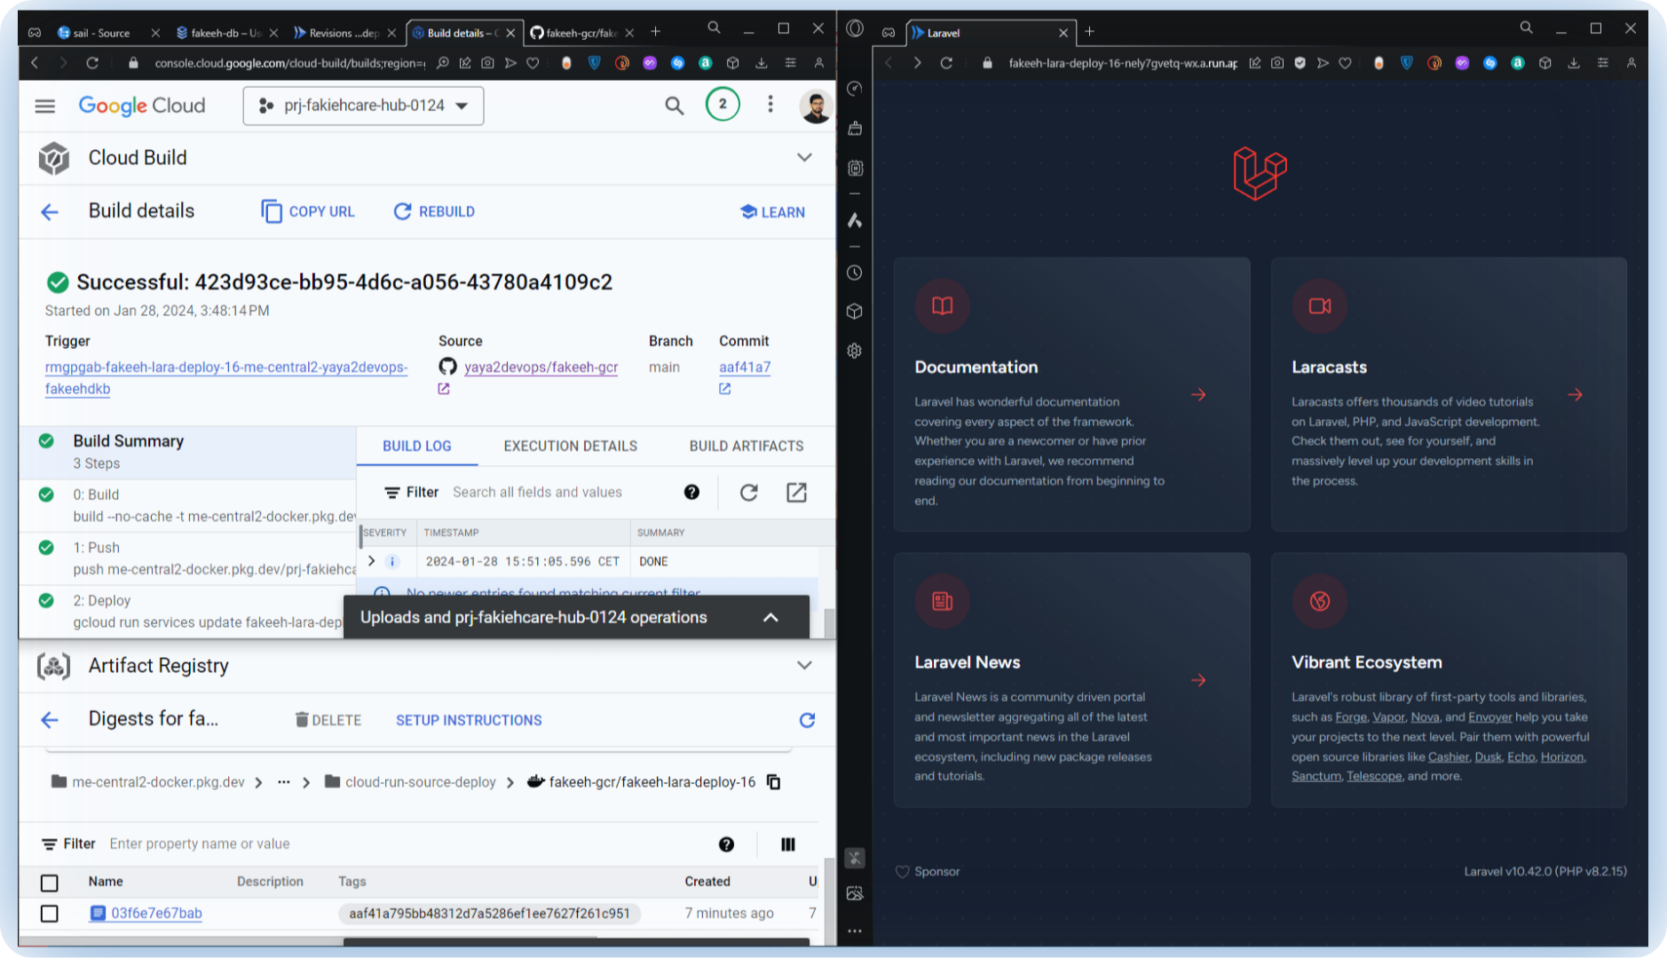Open column display options icon
Viewport: 1667px width, 958px height.
click(788, 844)
